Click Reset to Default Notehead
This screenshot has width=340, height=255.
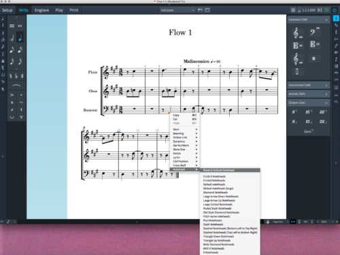click(x=230, y=170)
